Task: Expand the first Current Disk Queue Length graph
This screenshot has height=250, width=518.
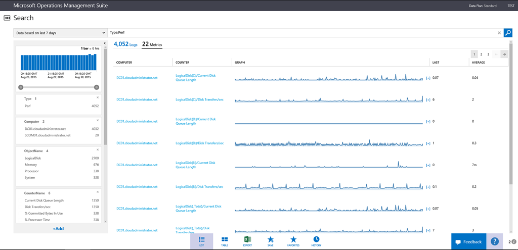Action: [428, 78]
